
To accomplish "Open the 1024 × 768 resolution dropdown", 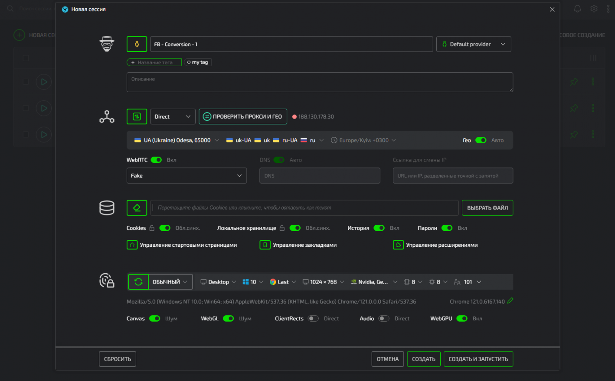I will tap(323, 282).
